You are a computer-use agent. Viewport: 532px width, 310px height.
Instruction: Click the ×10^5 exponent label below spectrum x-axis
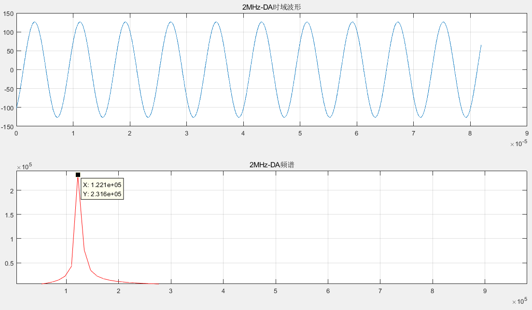pyautogui.click(x=520, y=301)
